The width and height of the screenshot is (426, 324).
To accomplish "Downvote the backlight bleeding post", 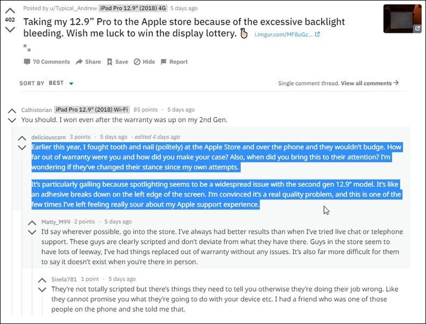I will coord(10,29).
